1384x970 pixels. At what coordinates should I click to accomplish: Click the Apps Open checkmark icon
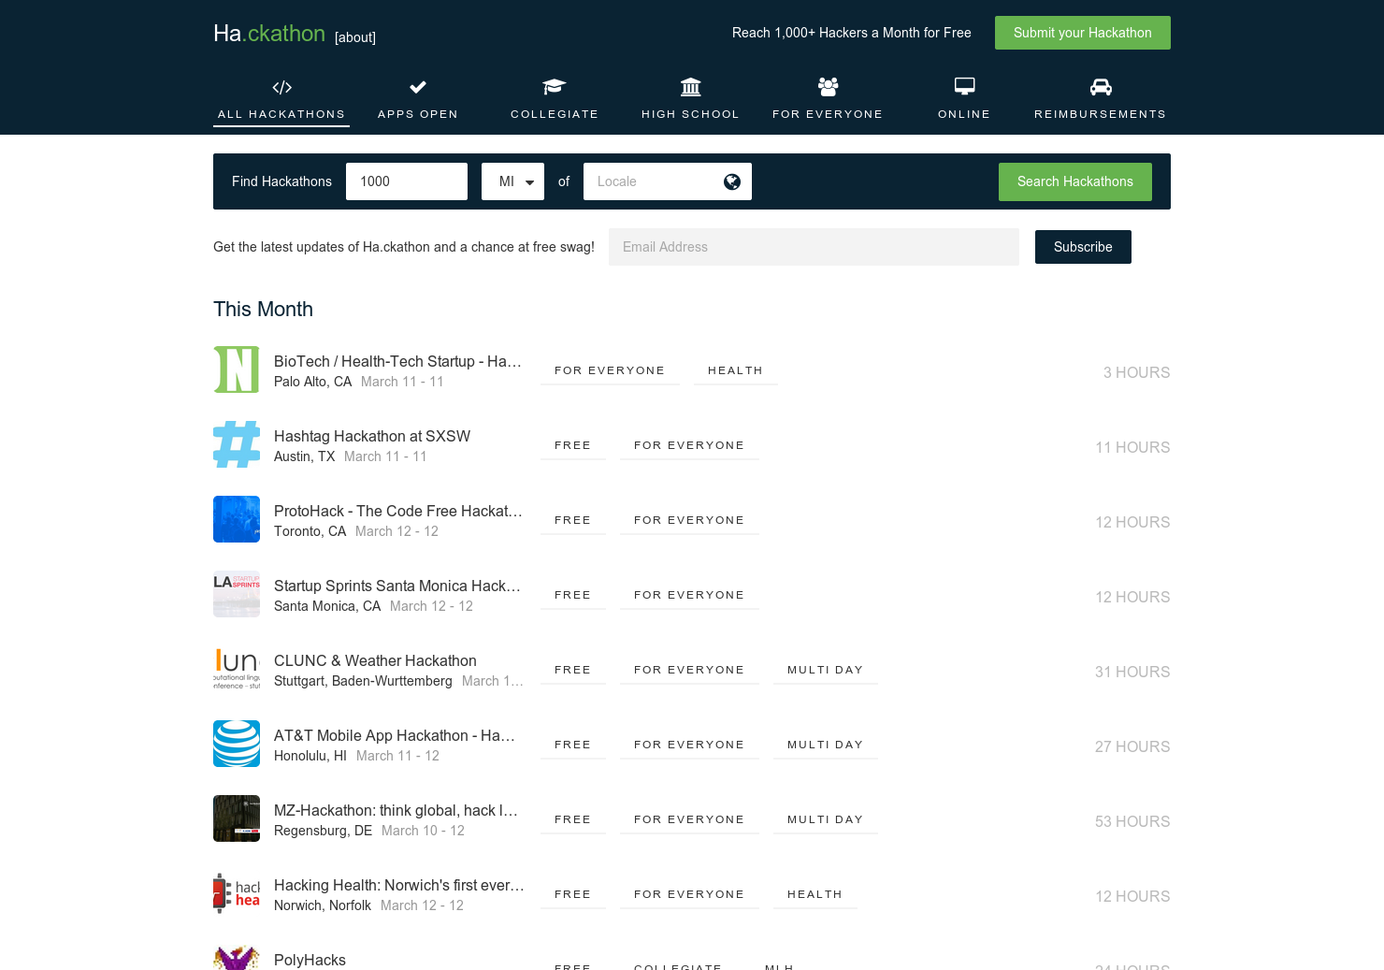point(418,87)
